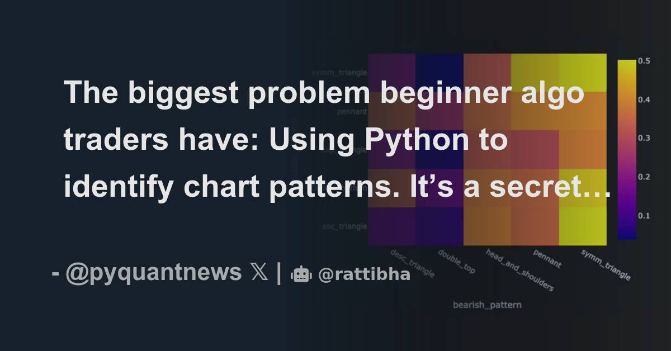Click the 0.1 colorbar tick label

tap(644, 216)
